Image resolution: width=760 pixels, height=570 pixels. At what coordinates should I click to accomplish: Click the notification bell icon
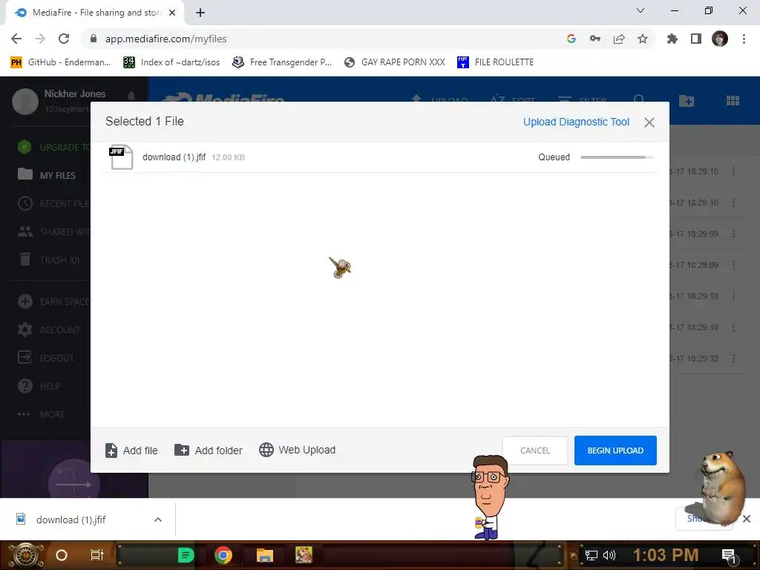[131, 95]
